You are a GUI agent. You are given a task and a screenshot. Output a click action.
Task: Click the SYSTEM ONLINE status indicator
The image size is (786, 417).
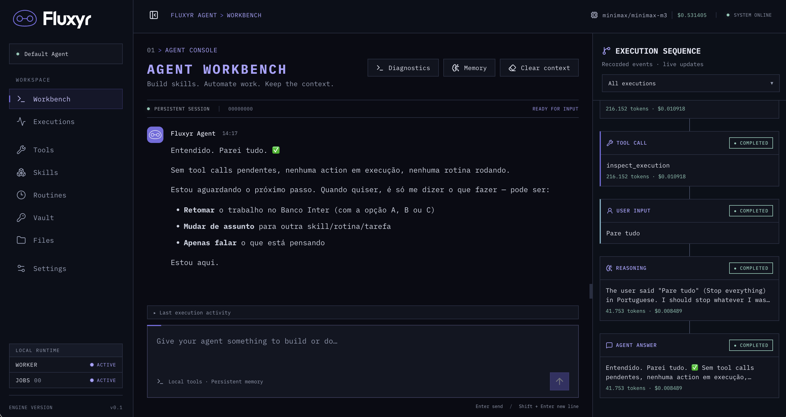click(x=749, y=15)
